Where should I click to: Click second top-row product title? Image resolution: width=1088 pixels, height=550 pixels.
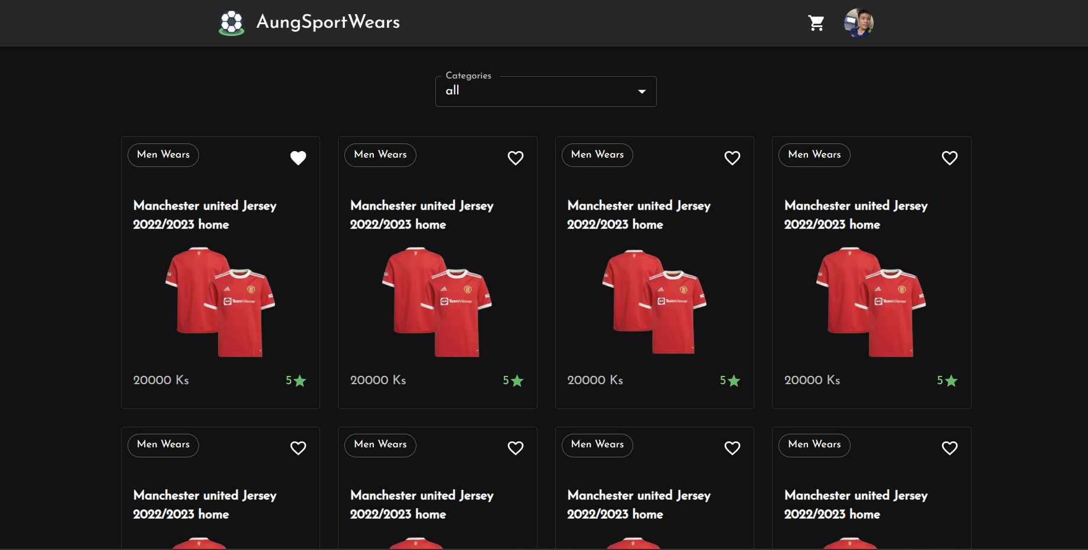point(421,215)
